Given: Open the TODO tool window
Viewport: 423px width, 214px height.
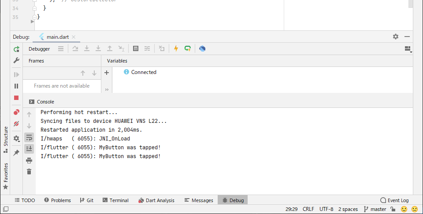Looking at the screenshot, I should click(x=25, y=200).
